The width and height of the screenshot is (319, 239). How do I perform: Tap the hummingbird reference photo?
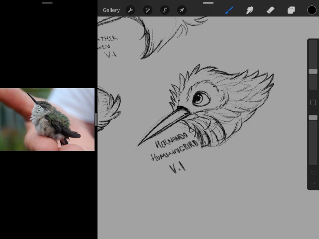pos(47,119)
